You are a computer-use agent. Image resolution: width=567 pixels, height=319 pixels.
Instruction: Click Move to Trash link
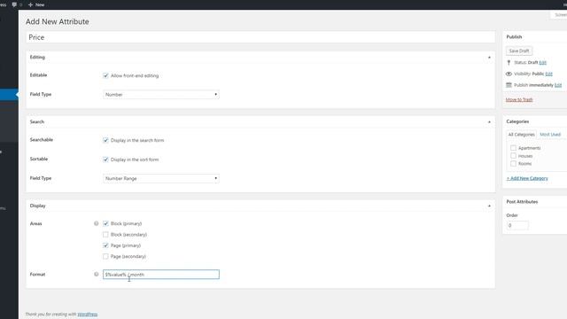[x=519, y=99]
